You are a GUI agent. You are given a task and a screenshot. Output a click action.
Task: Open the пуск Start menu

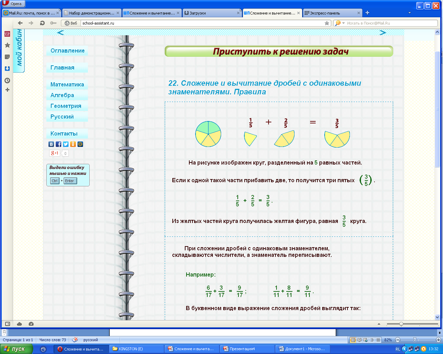click(x=16, y=349)
